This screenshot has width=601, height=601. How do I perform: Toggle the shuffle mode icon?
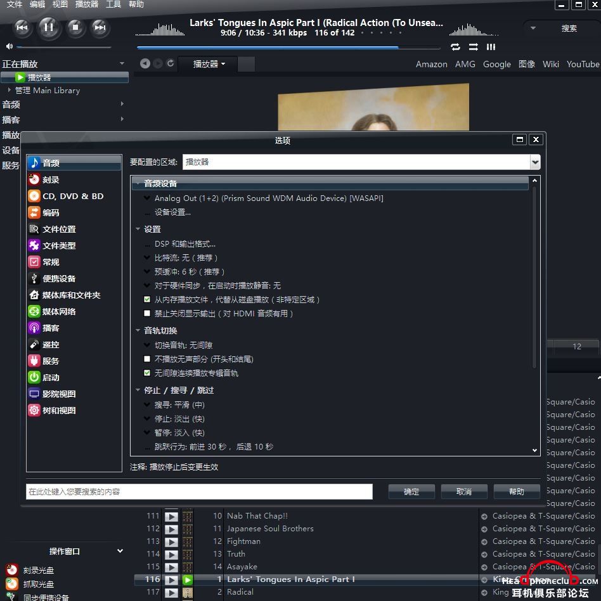pyautogui.click(x=474, y=47)
